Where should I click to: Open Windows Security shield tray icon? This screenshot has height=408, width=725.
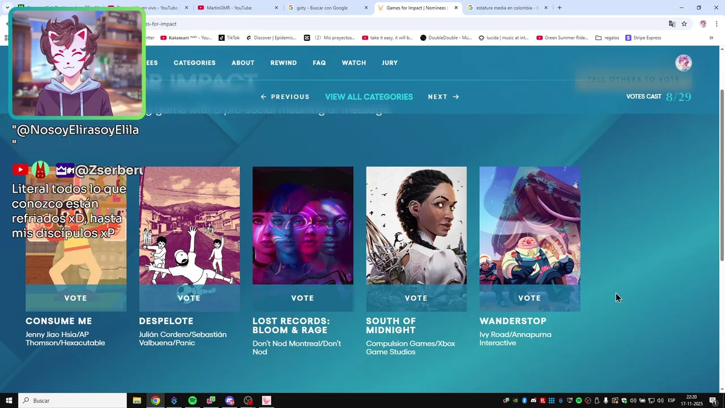624,401
